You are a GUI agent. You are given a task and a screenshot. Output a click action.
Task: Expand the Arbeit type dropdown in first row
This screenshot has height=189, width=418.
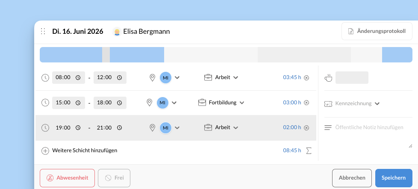235,77
